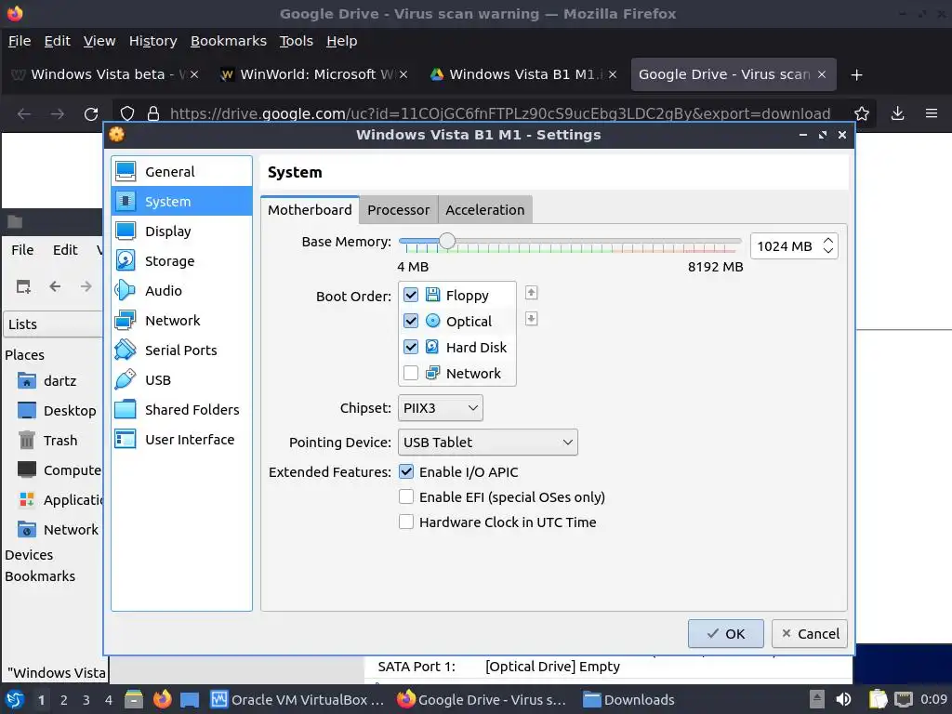Move boot device up arrow
This screenshot has height=714, width=952.
[531, 293]
